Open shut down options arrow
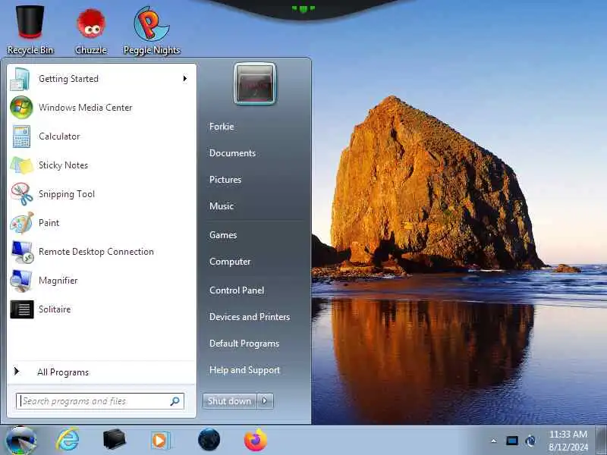This screenshot has height=455, width=607. [265, 401]
